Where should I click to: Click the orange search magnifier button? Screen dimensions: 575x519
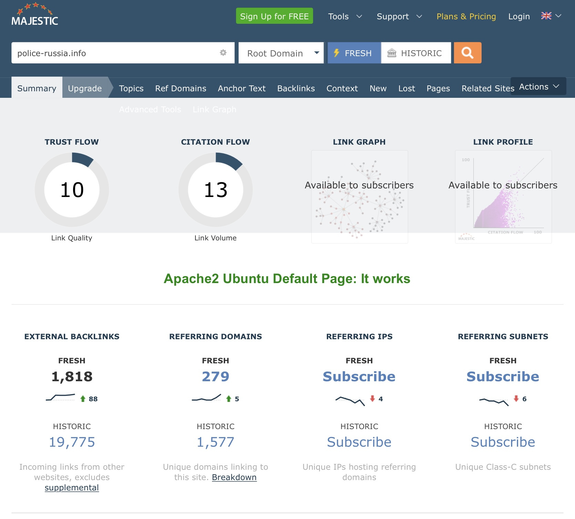tap(467, 53)
